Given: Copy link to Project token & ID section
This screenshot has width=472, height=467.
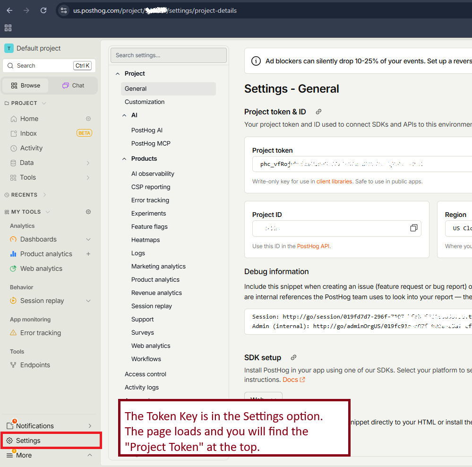Looking at the screenshot, I should point(318,112).
